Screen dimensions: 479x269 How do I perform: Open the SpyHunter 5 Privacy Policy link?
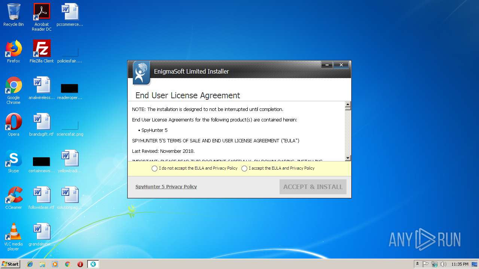click(166, 187)
